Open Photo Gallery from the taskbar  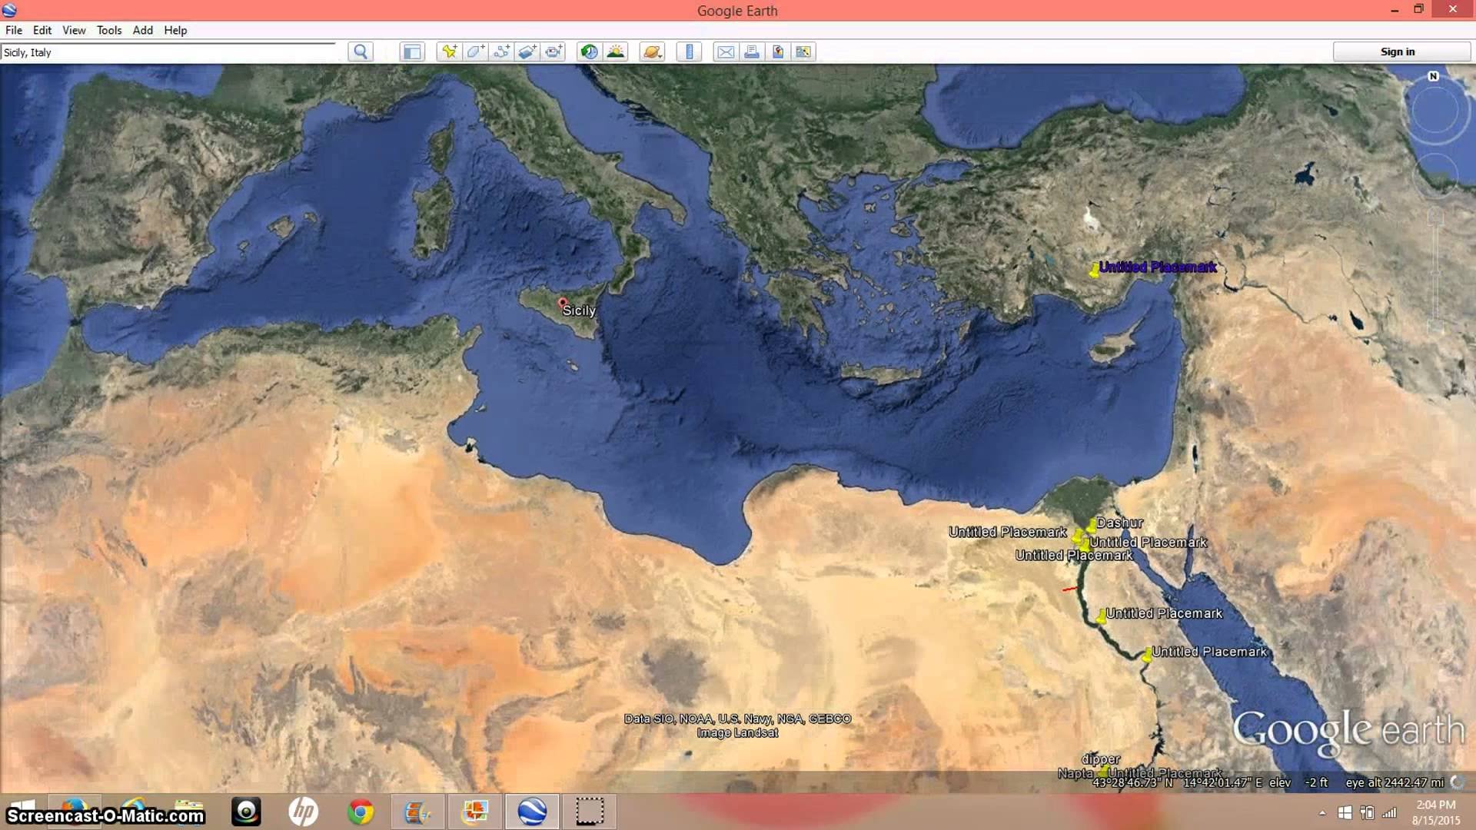tap(475, 812)
